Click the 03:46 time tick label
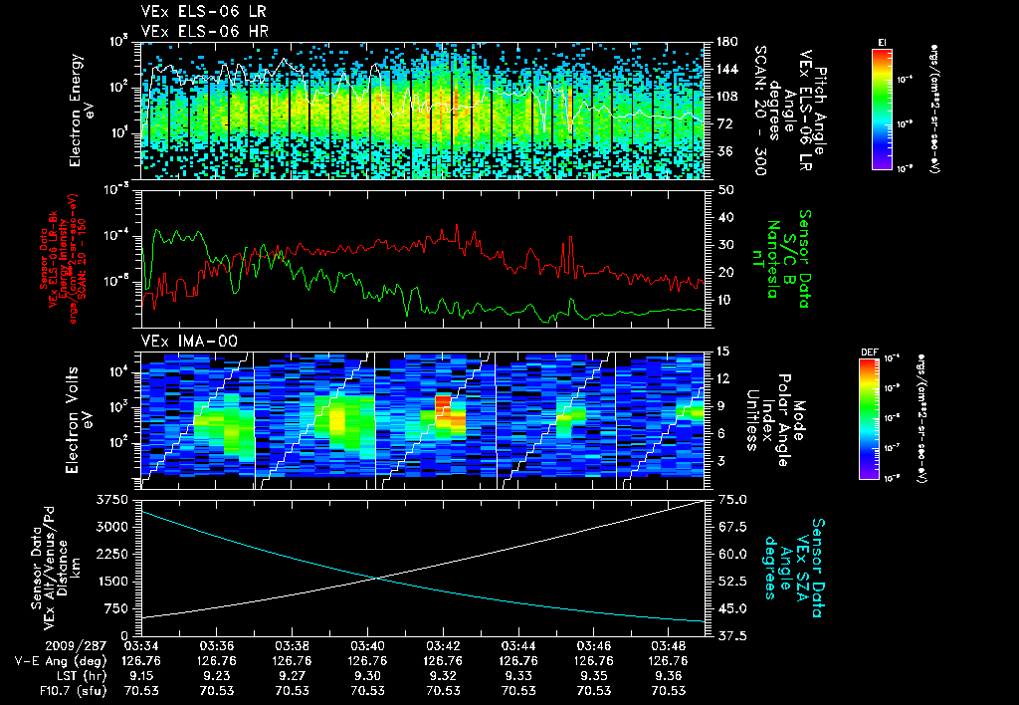The image size is (1019, 705). 594,646
